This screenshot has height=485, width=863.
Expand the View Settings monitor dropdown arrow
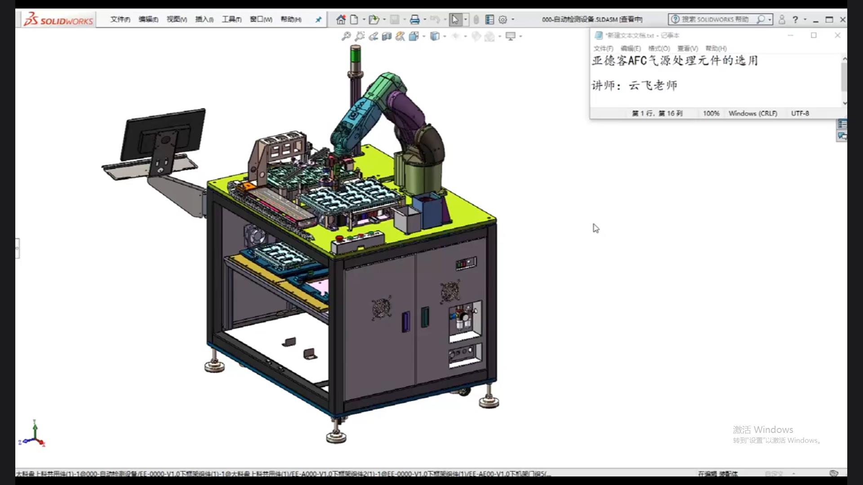pos(520,36)
